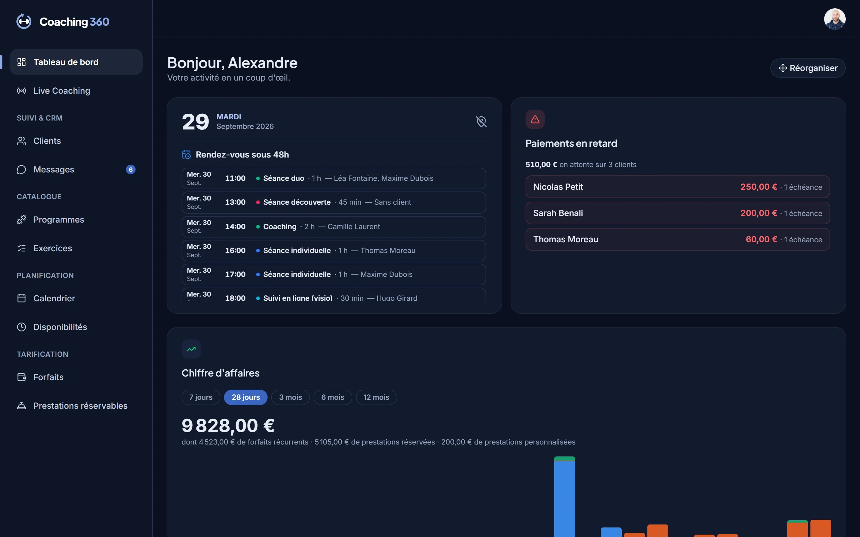Switch revenue view to 3 mois

290,397
